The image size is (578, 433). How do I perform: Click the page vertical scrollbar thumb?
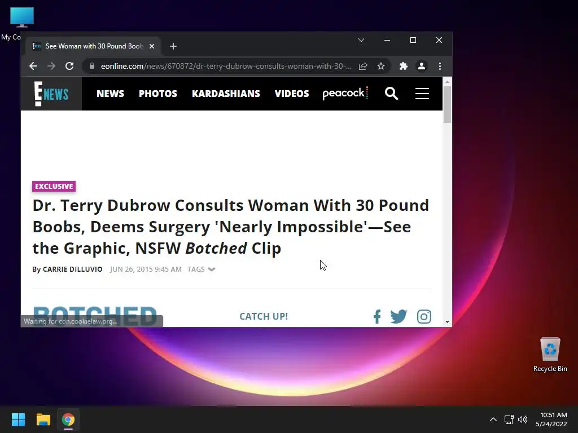(x=447, y=104)
